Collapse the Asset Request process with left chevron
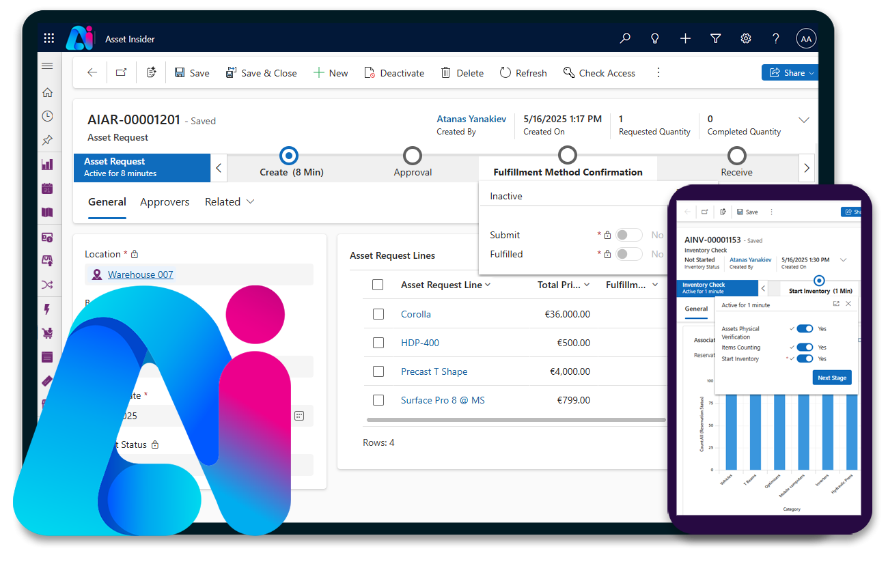Viewport: 888px width, 566px height. pyautogui.click(x=219, y=167)
